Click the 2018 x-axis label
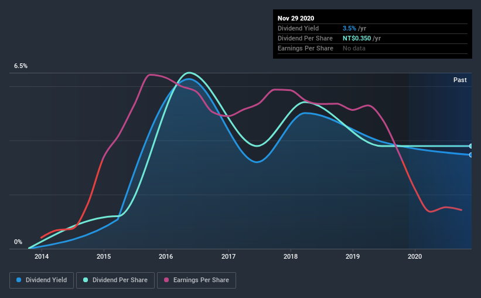Screen dimensions: 481x298 pyautogui.click(x=291, y=256)
